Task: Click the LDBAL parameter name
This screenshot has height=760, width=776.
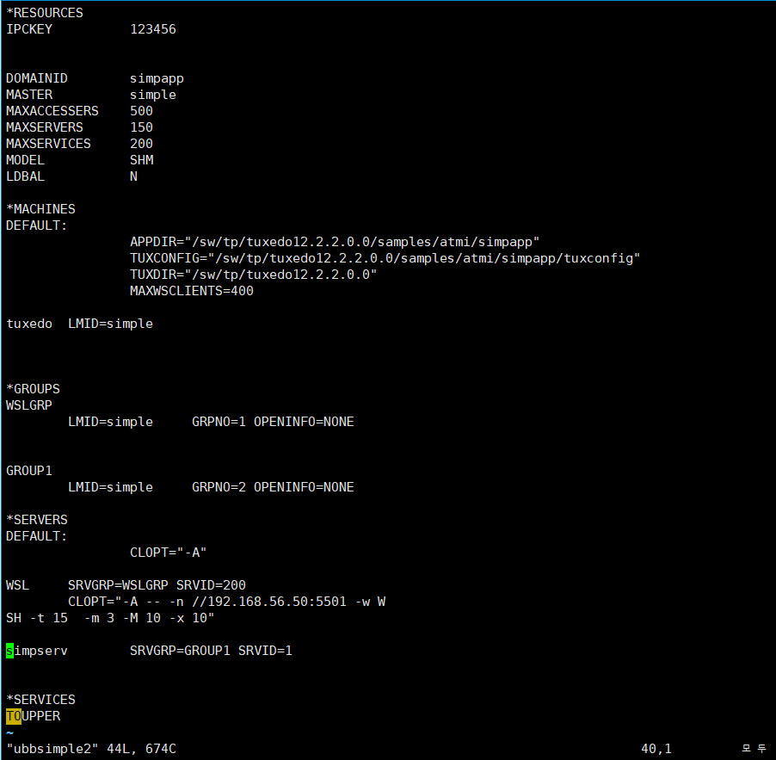Action: pyautogui.click(x=25, y=176)
